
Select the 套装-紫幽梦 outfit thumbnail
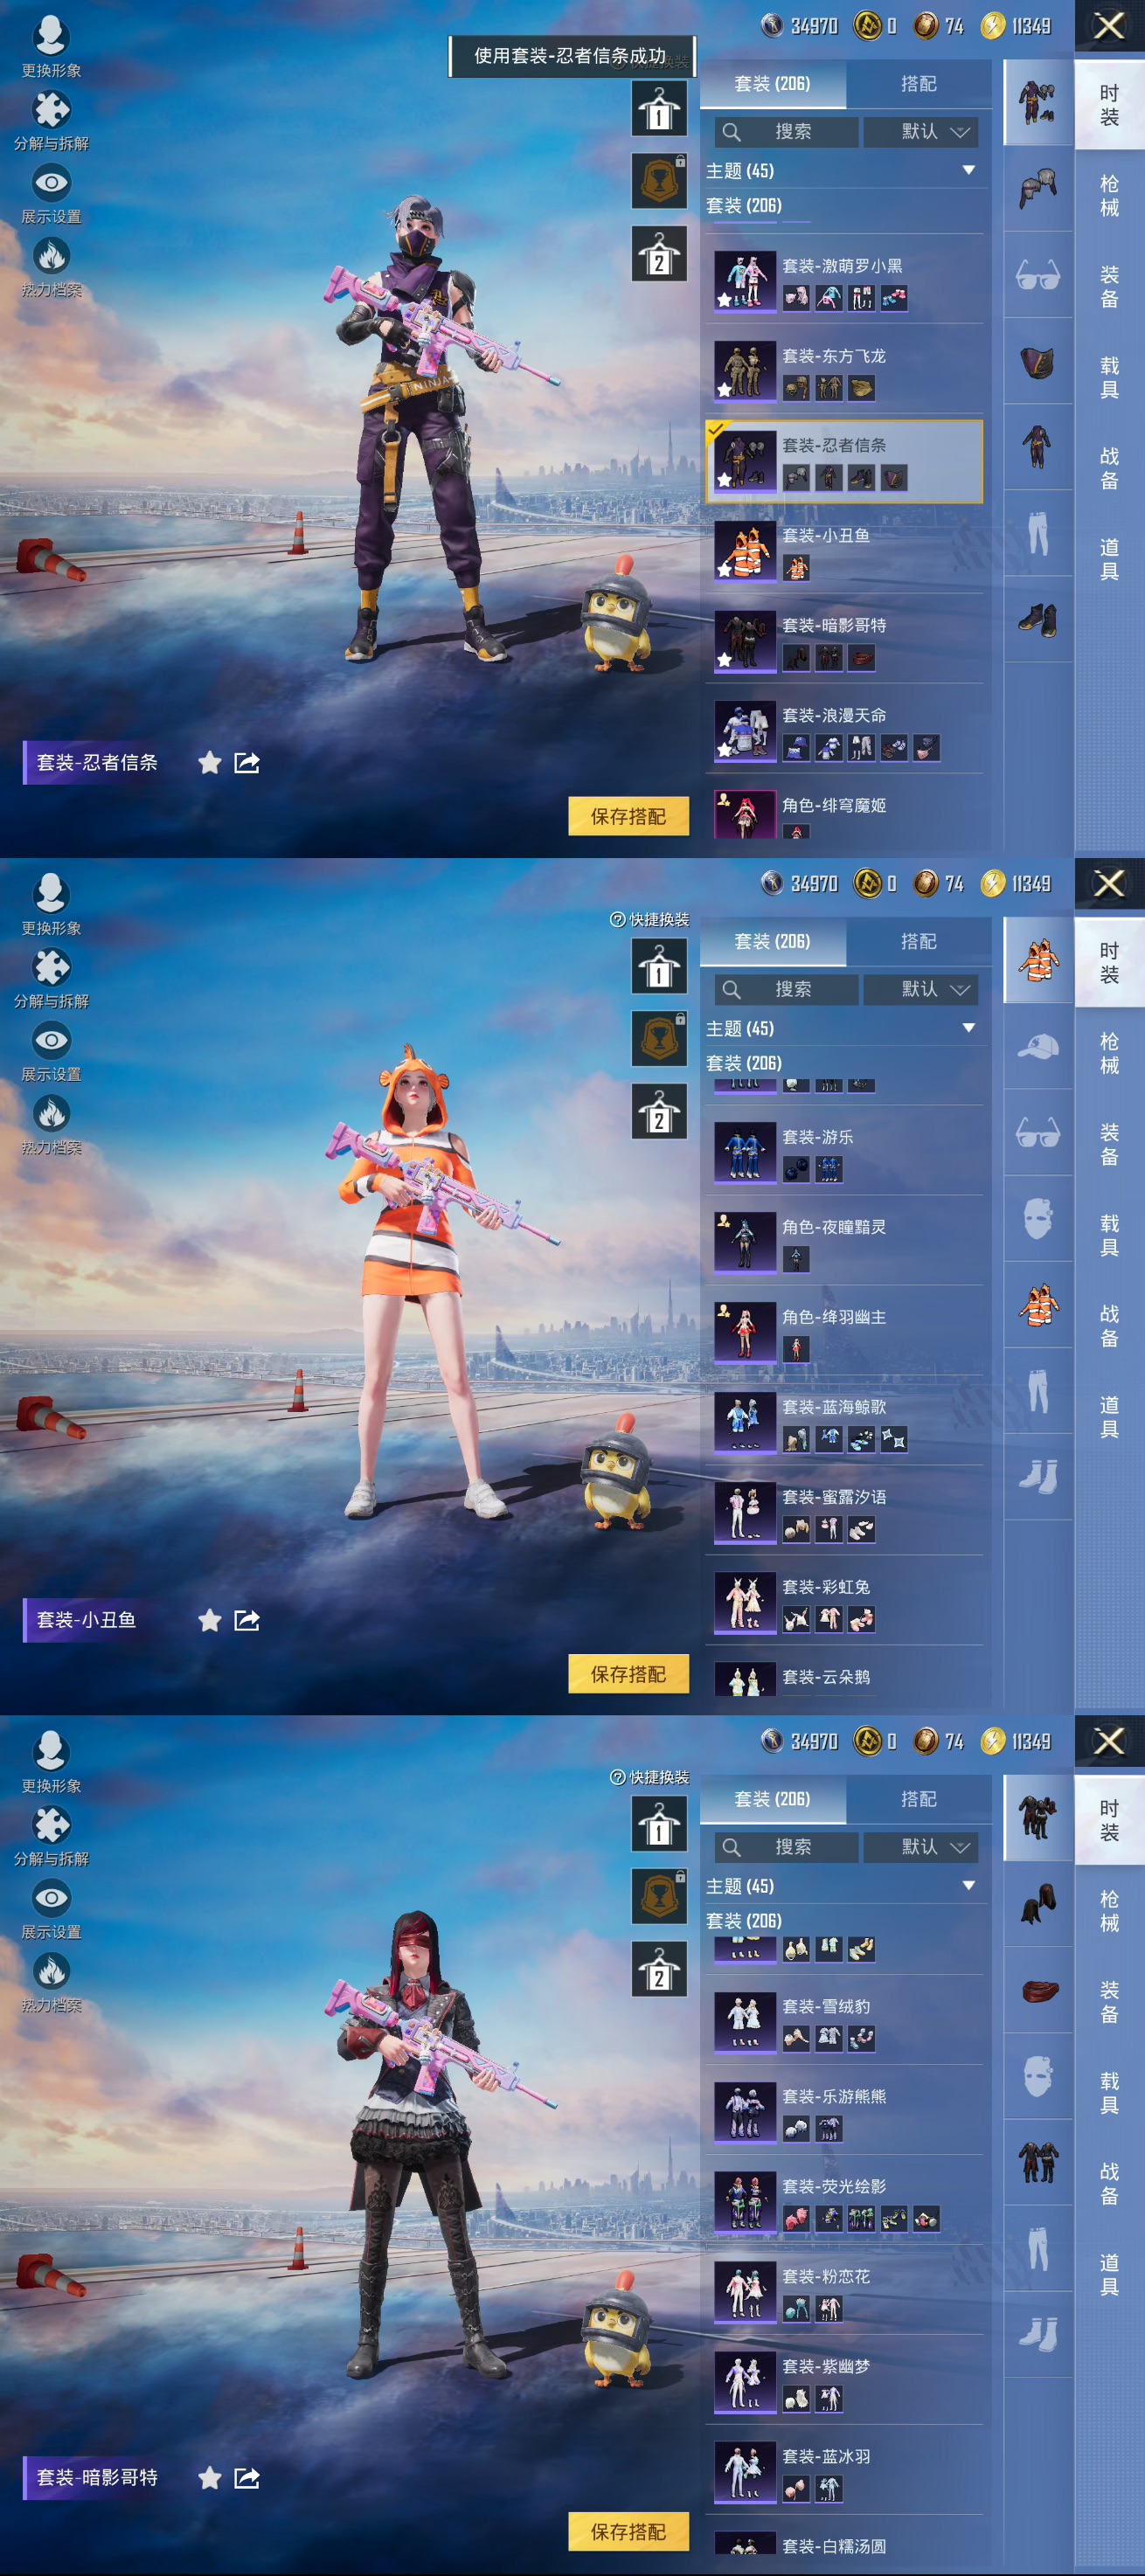pos(745,2381)
